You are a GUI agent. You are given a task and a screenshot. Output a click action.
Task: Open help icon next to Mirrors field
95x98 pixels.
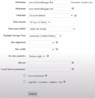coord(73,63)
